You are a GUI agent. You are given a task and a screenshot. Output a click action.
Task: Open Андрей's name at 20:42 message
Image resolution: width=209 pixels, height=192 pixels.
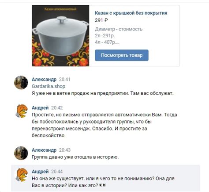(40, 108)
